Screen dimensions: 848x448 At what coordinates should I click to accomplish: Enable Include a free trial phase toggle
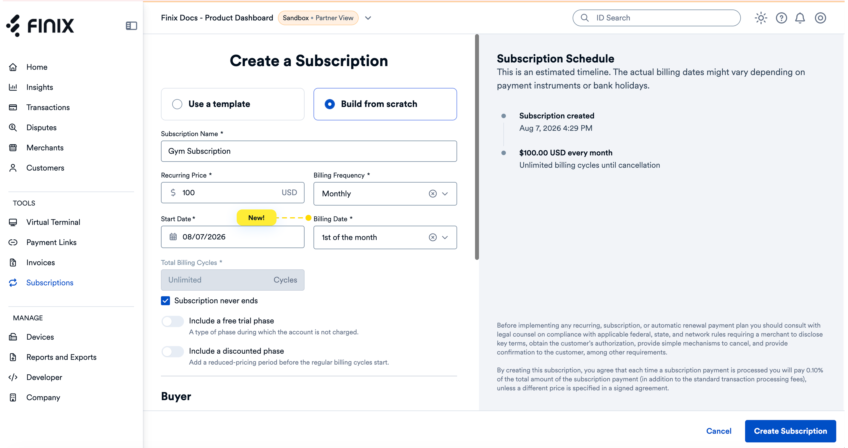coord(172,321)
